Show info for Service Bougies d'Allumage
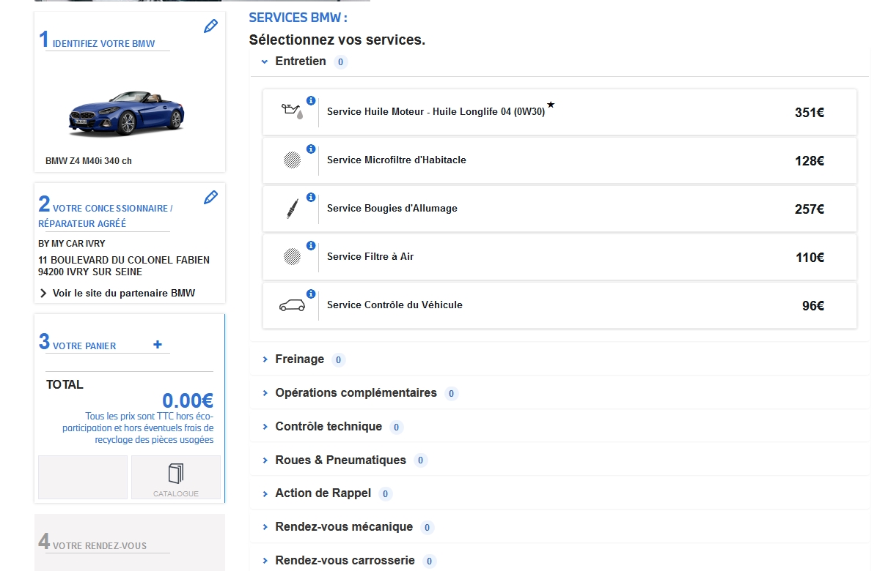 (311, 197)
